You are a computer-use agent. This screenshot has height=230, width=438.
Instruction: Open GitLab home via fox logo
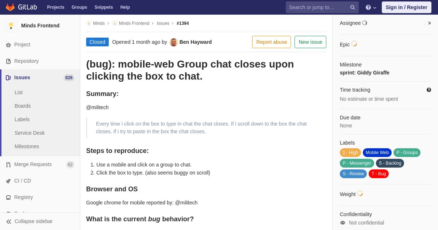click(10, 7)
